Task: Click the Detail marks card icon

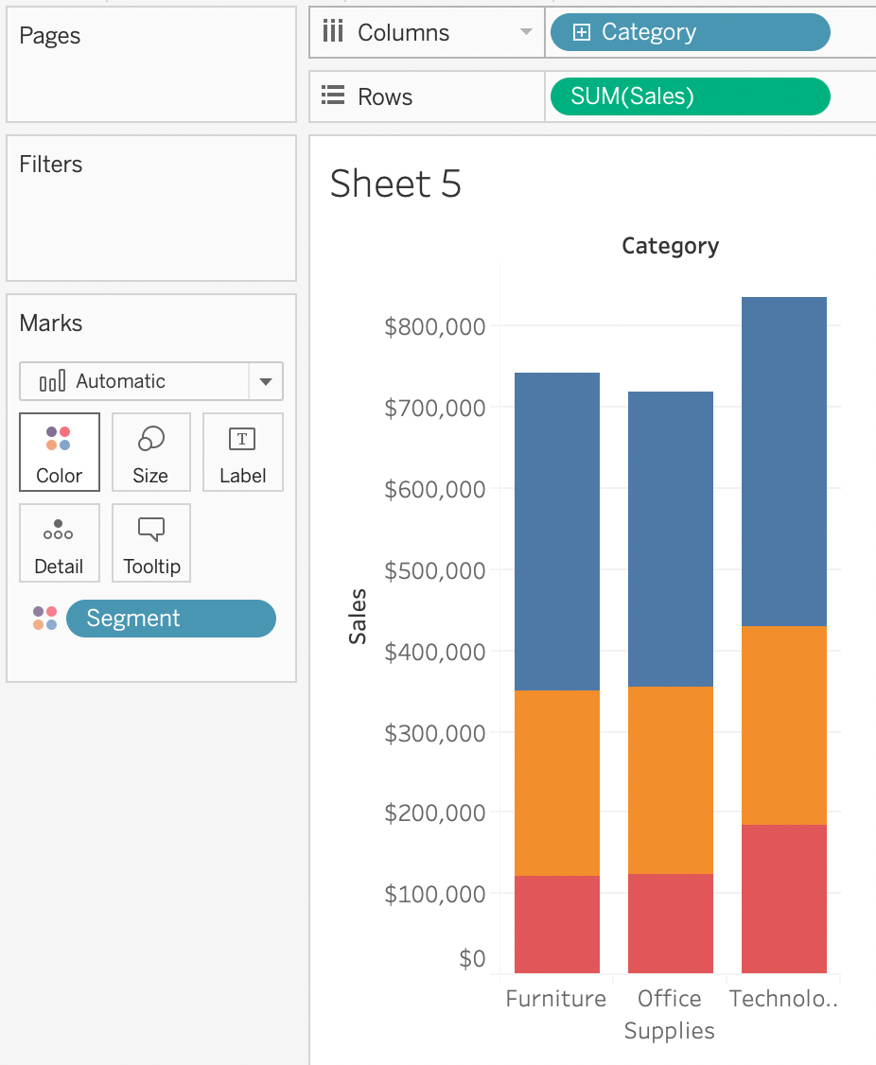Action: tap(59, 530)
